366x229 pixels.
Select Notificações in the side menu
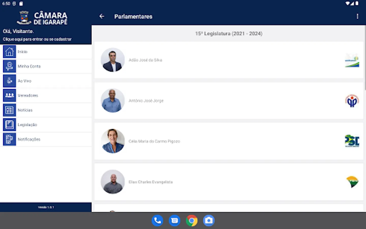(x=46, y=139)
